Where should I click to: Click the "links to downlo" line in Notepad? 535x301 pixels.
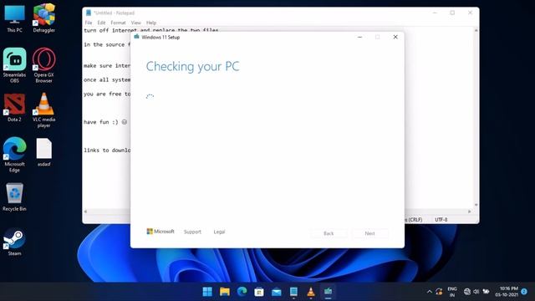pyautogui.click(x=107, y=150)
